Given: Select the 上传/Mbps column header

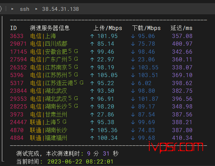Looking at the screenshot, I should [x=107, y=28].
